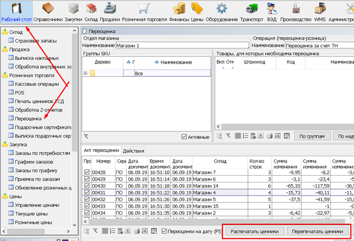
Task: Toggle the Активные checkbox
Action: click(x=184, y=136)
